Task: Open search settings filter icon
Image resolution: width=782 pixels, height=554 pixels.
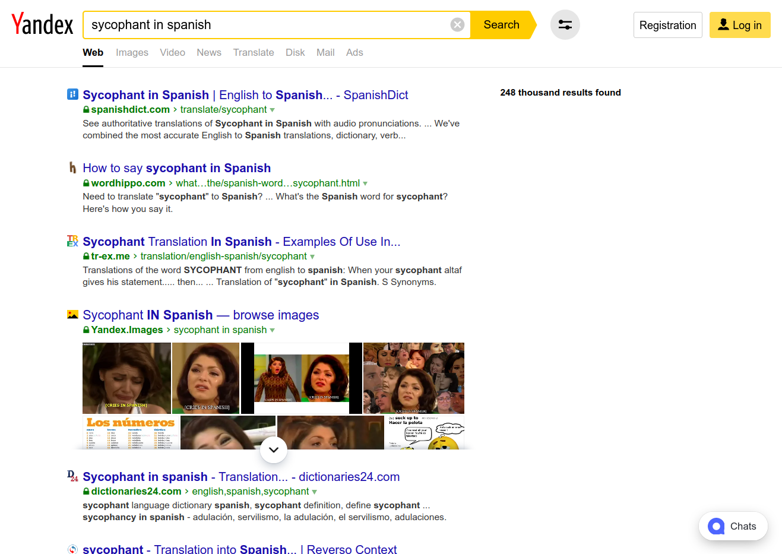Action: [x=565, y=25]
